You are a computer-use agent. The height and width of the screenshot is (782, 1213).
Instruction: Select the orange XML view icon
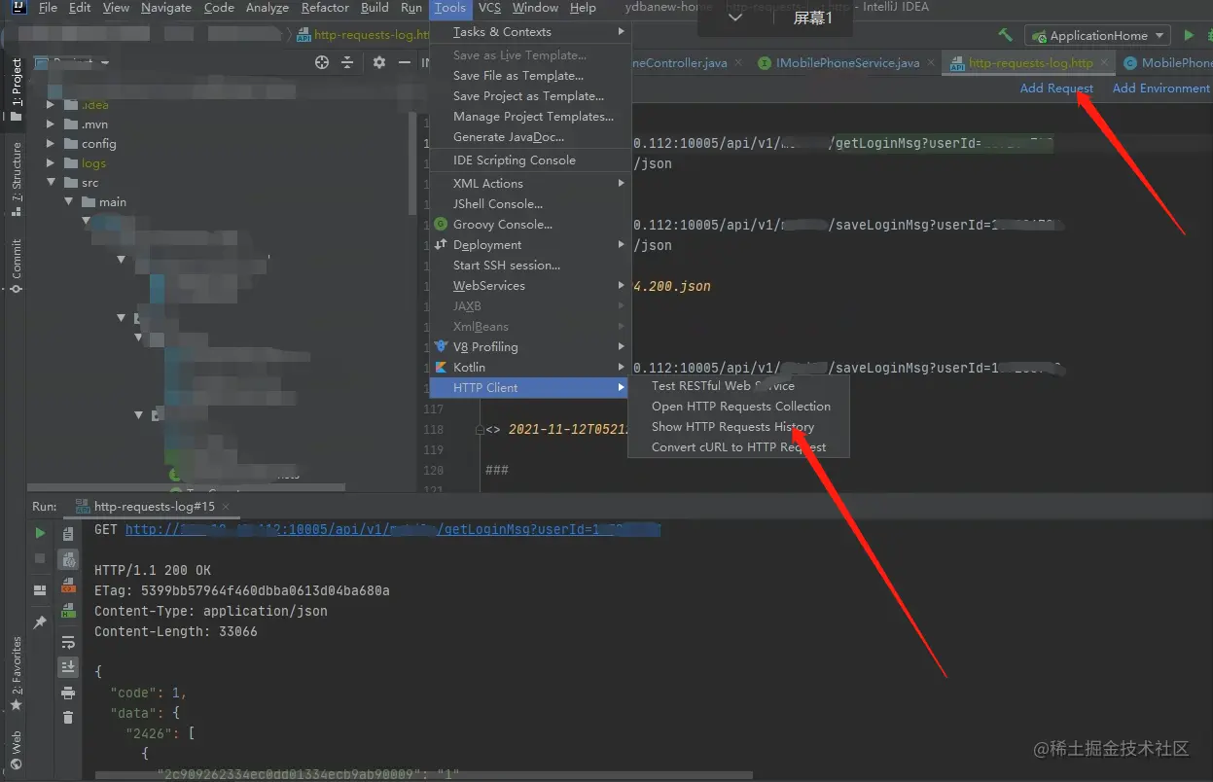coord(68,586)
